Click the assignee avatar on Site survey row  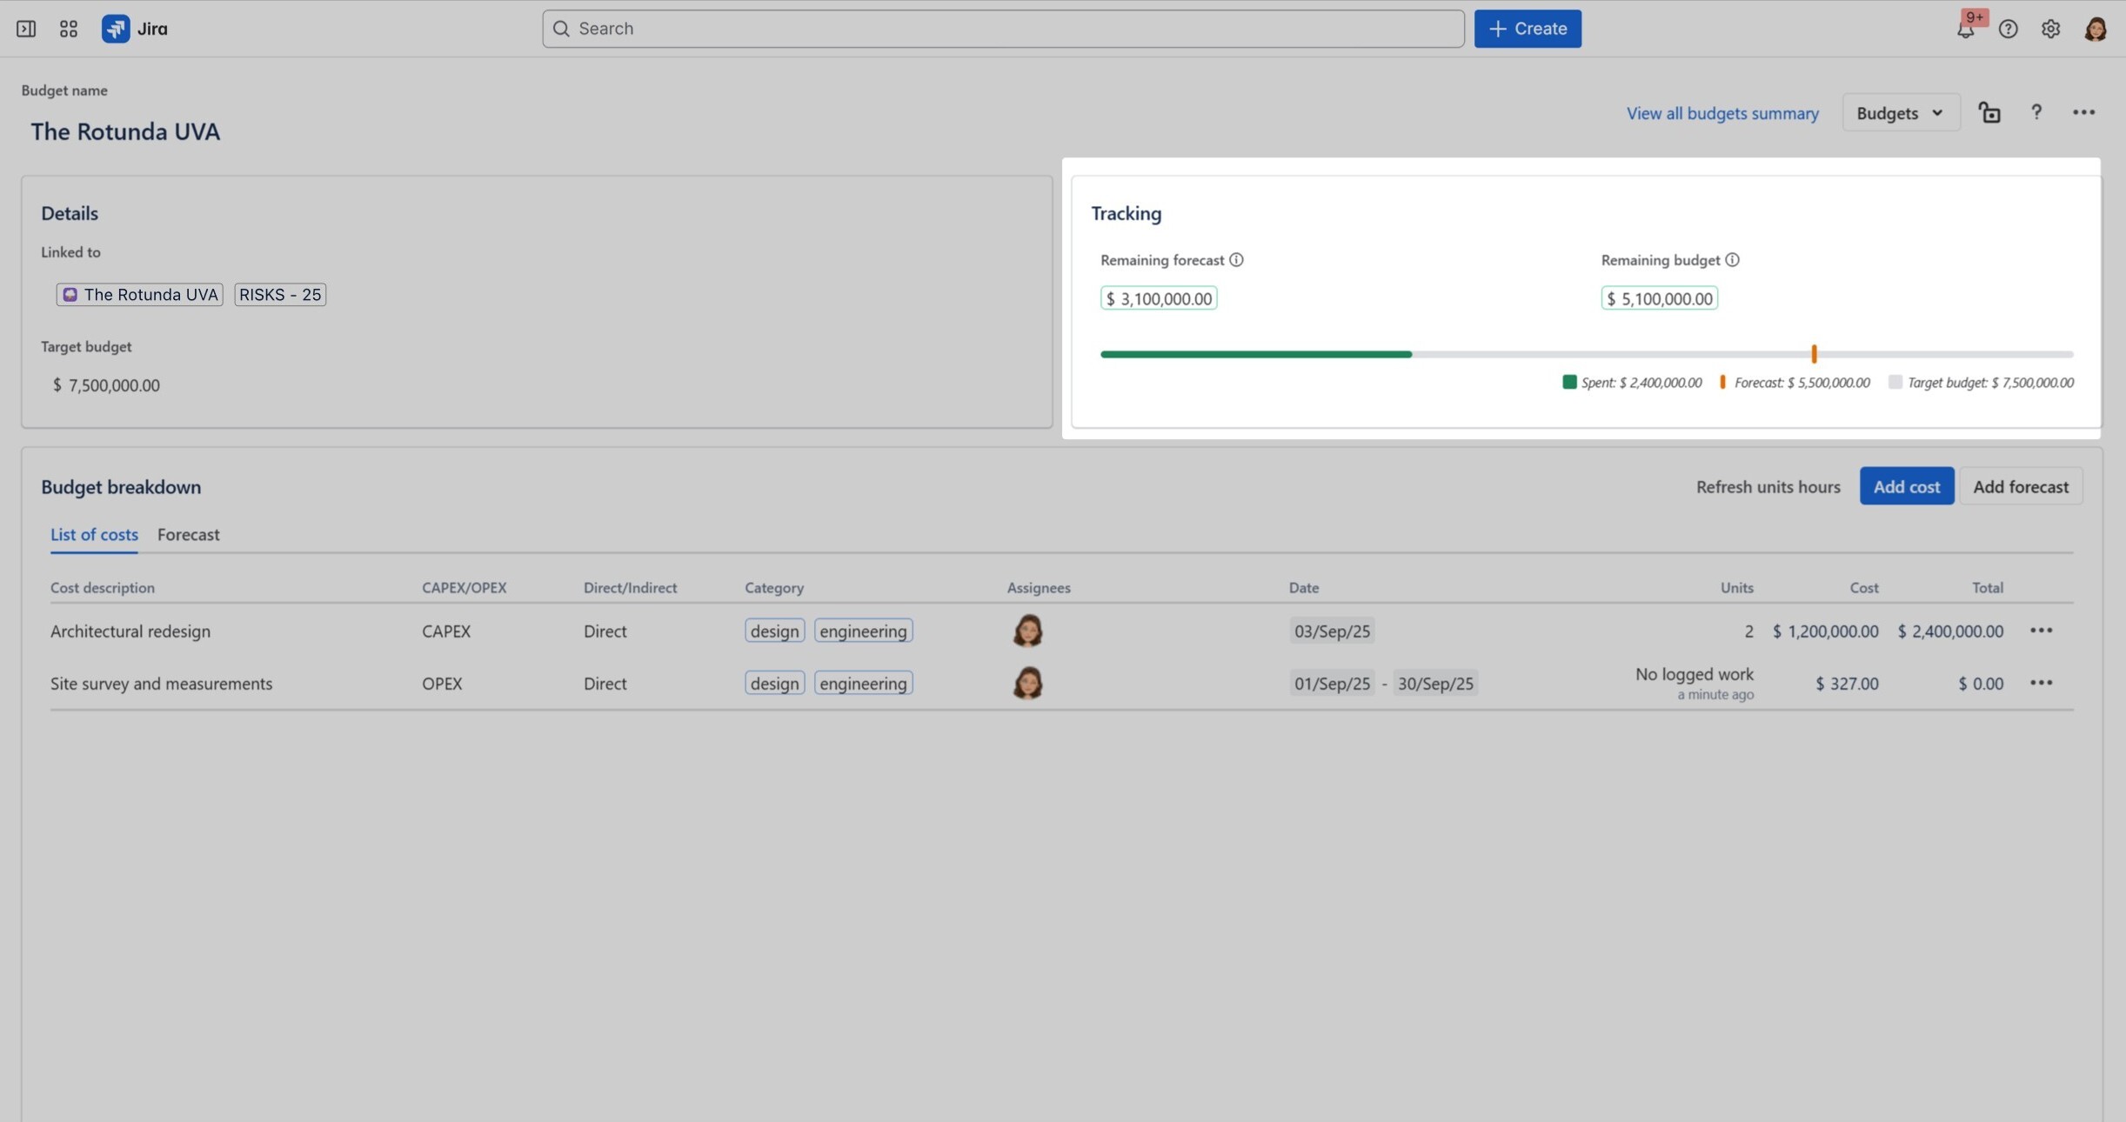(1027, 683)
